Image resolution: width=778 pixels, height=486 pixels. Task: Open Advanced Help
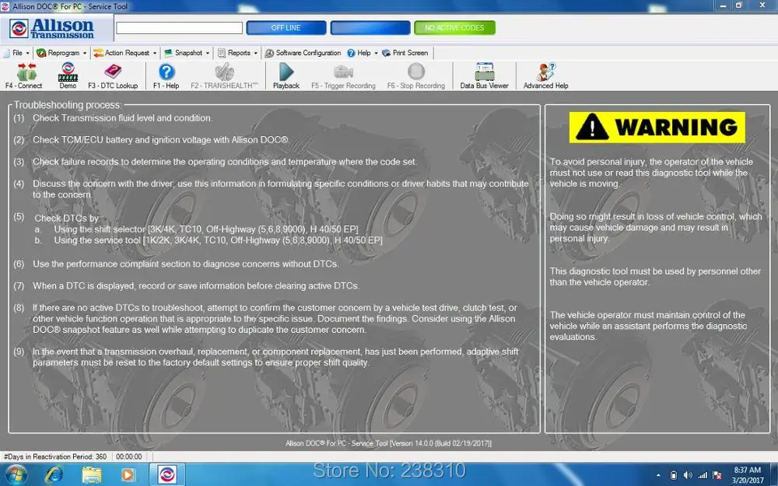point(546,76)
